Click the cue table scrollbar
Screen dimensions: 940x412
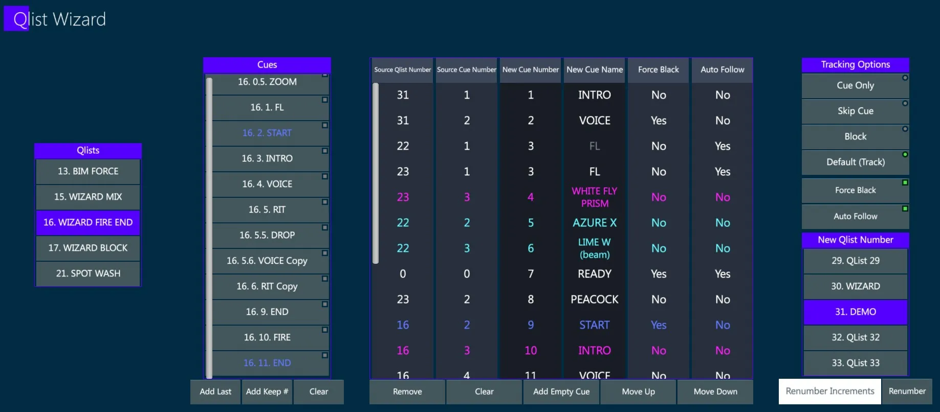click(376, 173)
